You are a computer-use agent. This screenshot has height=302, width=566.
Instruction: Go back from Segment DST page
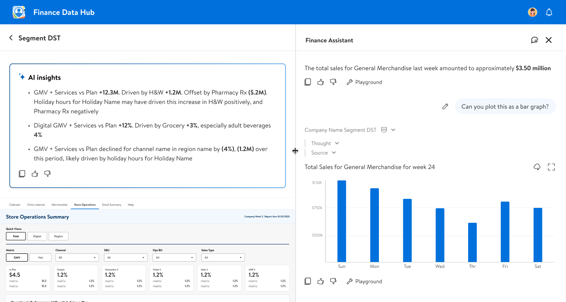point(11,38)
